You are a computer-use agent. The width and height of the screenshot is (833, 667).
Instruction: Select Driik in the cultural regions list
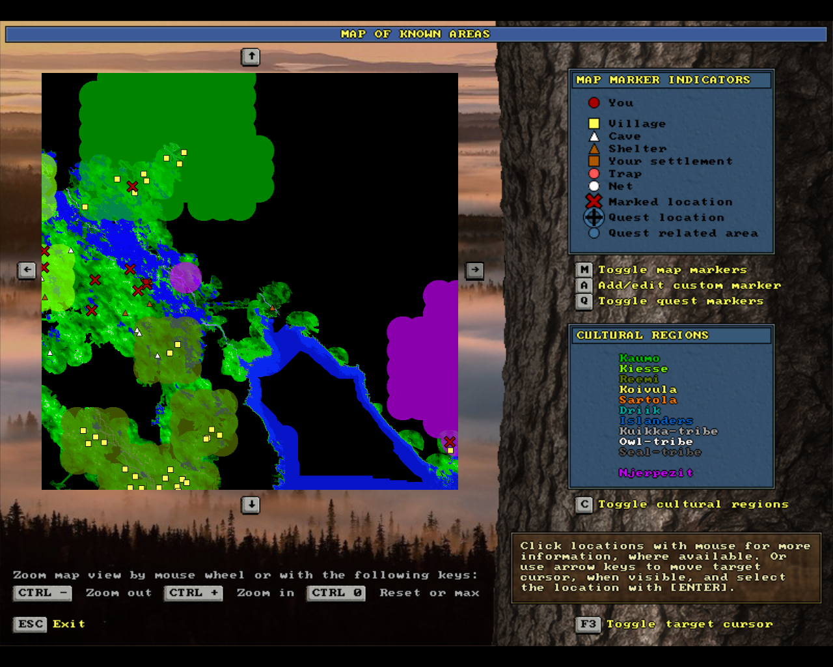pos(639,410)
